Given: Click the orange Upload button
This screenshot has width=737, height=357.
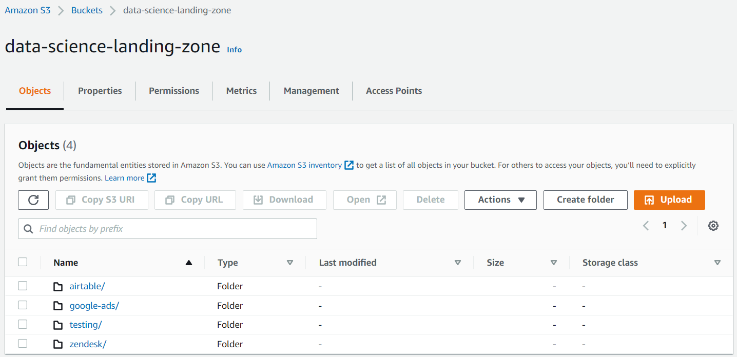Looking at the screenshot, I should (669, 200).
